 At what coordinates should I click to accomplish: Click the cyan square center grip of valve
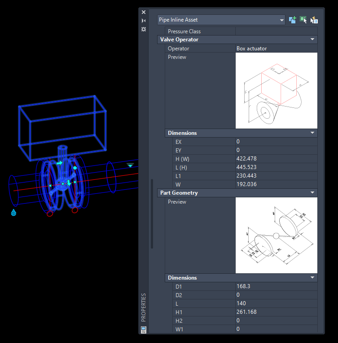63,184
